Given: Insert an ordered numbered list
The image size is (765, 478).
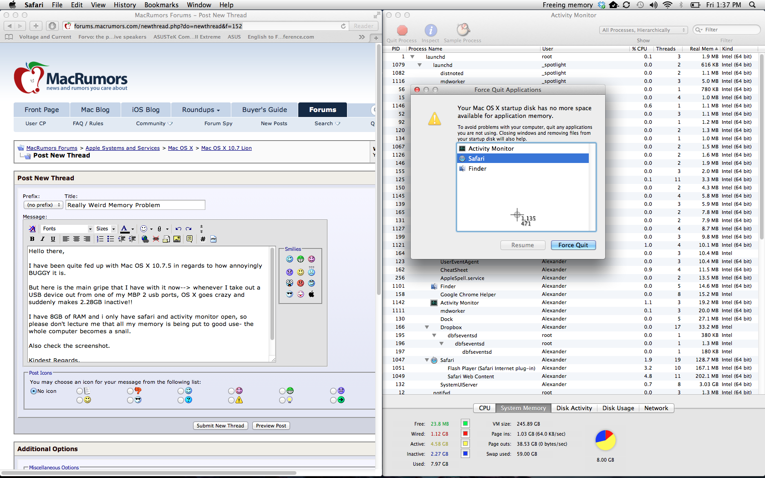Looking at the screenshot, I should click(x=100, y=239).
